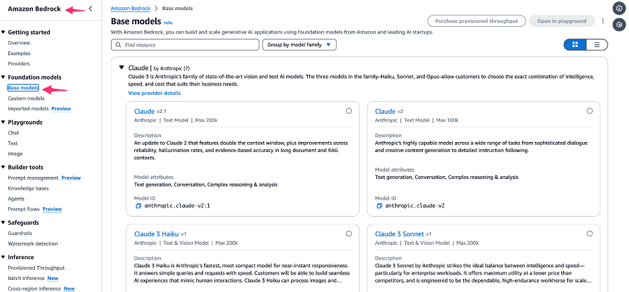The height and width of the screenshot is (292, 629).
Task: Open Knowledge bases in sidebar
Action: 28,188
